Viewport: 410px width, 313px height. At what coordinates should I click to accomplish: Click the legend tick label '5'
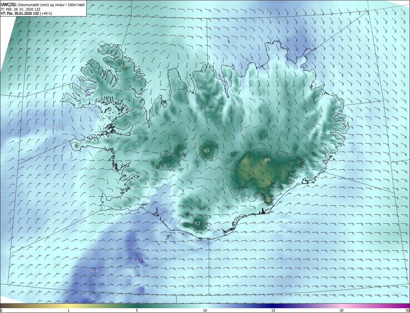pyautogui.click(x=137, y=310)
